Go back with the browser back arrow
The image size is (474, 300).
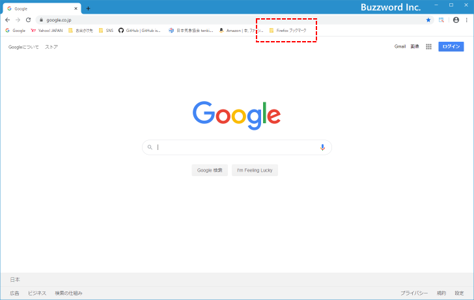click(8, 20)
